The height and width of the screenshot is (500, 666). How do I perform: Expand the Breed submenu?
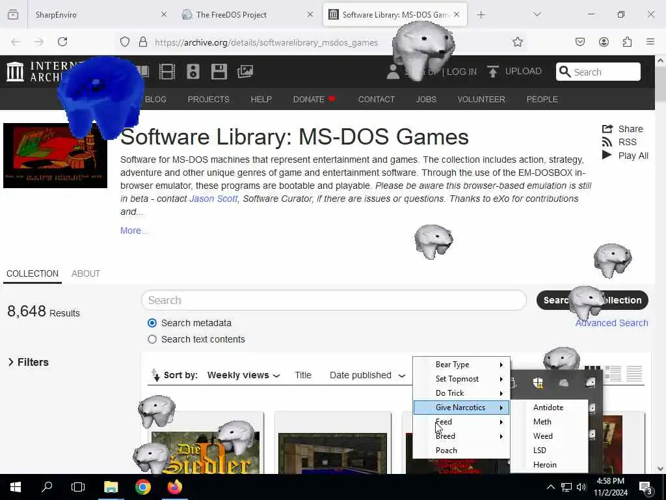tap(461, 436)
